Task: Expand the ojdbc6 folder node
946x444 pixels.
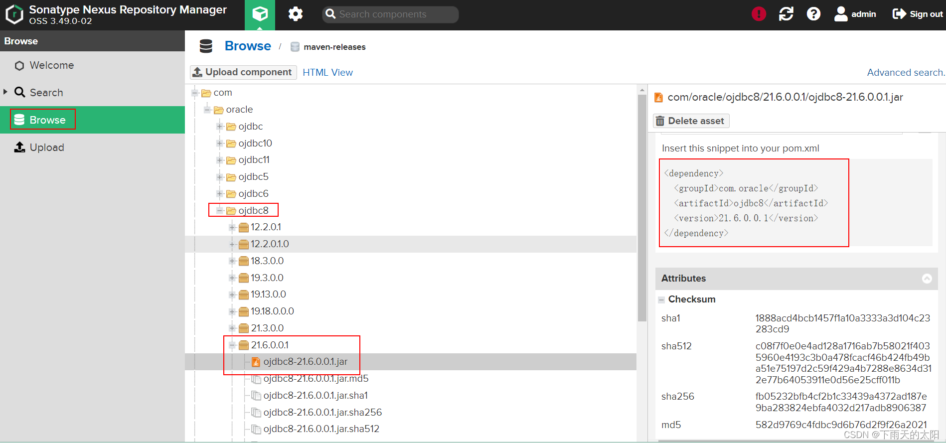Action: pyautogui.click(x=220, y=194)
